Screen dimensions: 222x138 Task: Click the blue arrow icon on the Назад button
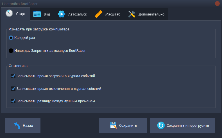coord(17,126)
